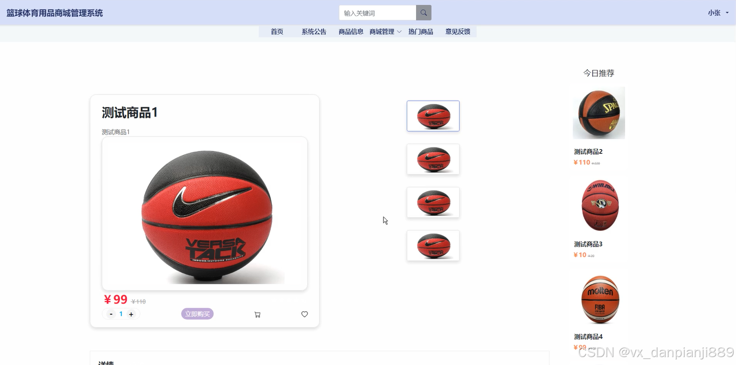
Task: Click the ¥99 price text
Action: pyautogui.click(x=116, y=299)
